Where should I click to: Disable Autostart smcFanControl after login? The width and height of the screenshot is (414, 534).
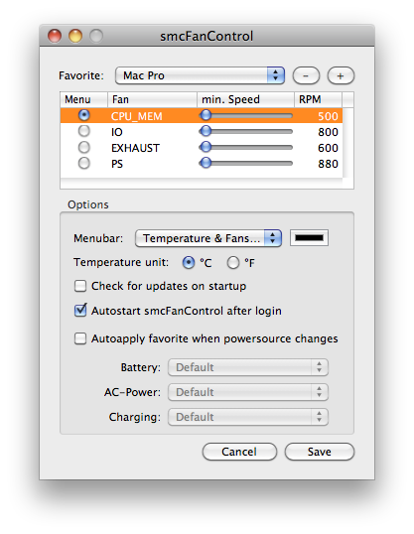click(x=80, y=311)
